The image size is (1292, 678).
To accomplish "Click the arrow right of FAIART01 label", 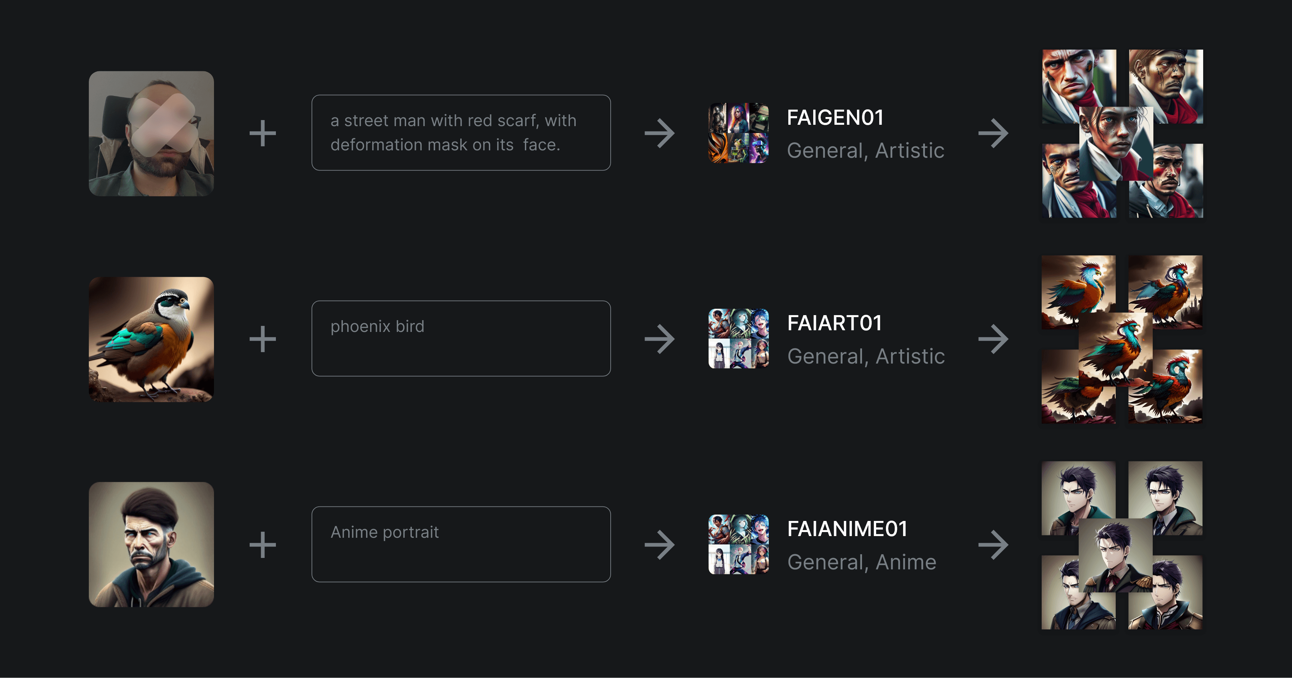I will pos(993,339).
